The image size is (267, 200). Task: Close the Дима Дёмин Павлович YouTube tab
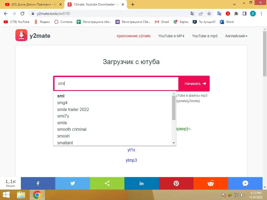coord(60,5)
